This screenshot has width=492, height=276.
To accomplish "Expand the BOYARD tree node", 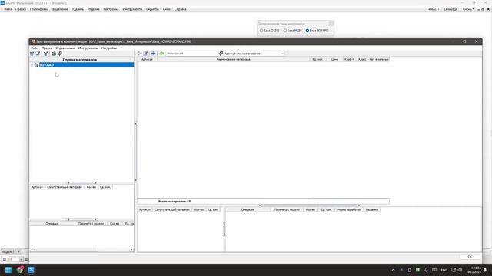I will pyautogui.click(x=32, y=64).
